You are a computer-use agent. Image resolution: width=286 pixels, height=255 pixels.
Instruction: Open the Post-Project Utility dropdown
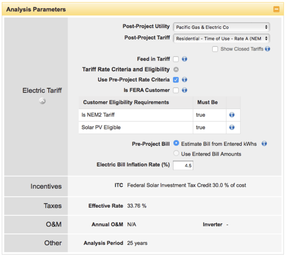point(221,27)
